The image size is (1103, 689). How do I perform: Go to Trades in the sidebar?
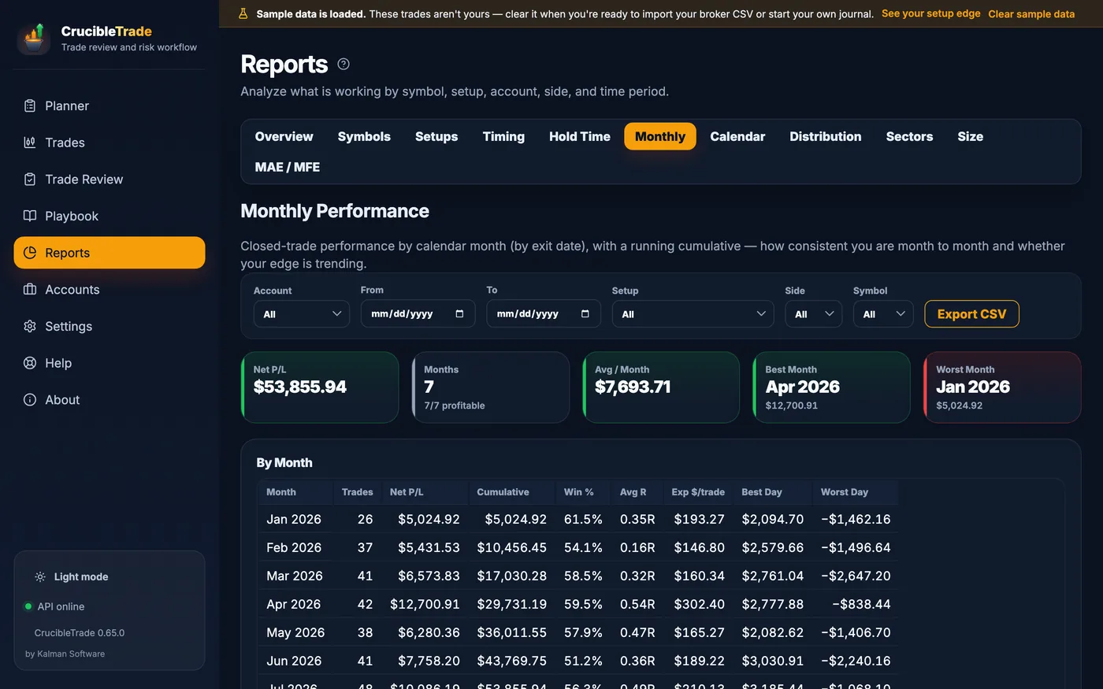110,143
